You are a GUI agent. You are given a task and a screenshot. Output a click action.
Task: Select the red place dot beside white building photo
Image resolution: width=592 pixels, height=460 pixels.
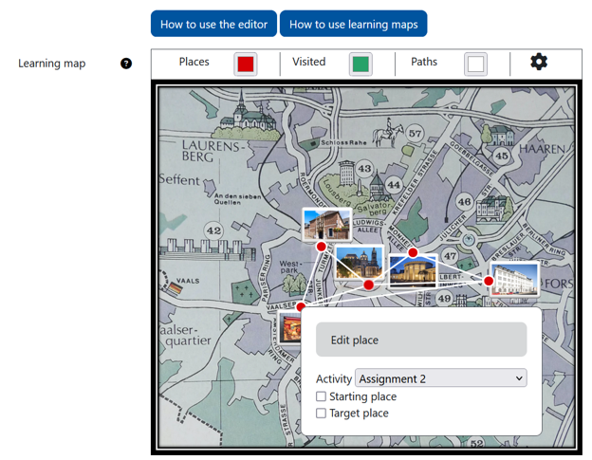(x=490, y=281)
